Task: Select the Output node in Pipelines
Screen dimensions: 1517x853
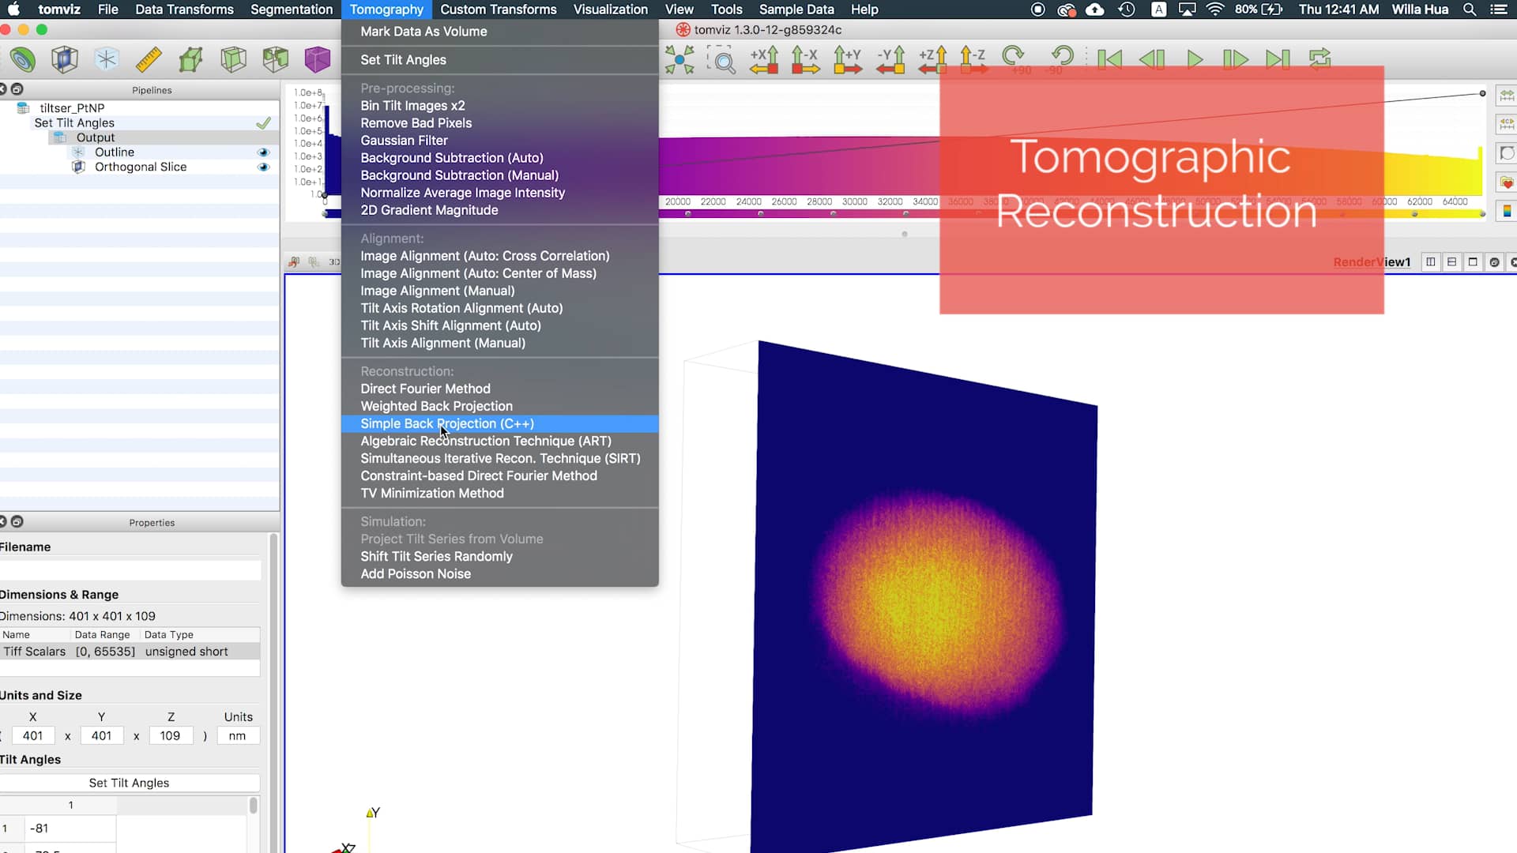Action: tap(95, 137)
